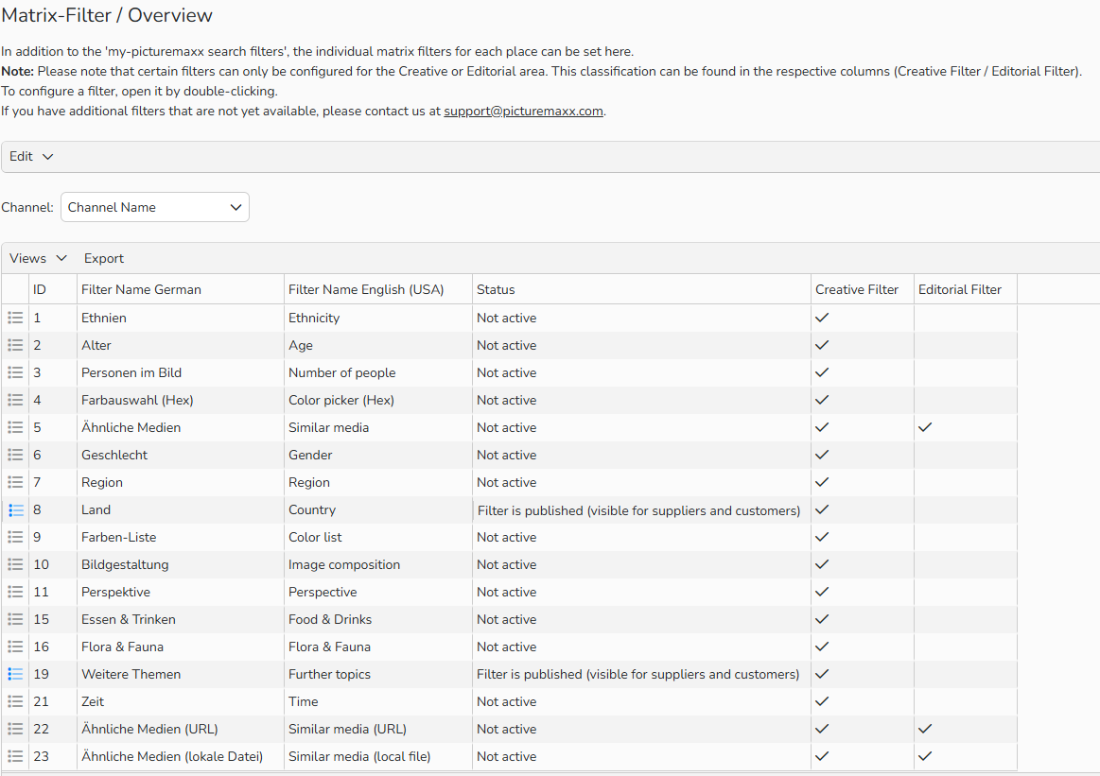
Task: Click the published status of Further topics
Action: coord(637,674)
